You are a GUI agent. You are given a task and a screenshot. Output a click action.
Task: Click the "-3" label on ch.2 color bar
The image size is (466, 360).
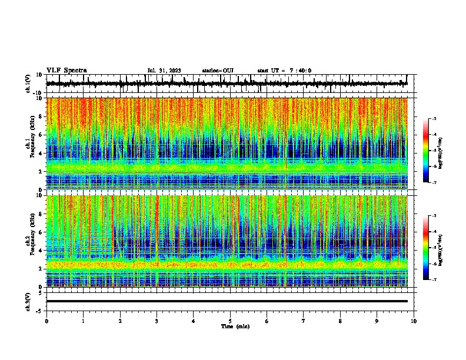tap(434, 216)
